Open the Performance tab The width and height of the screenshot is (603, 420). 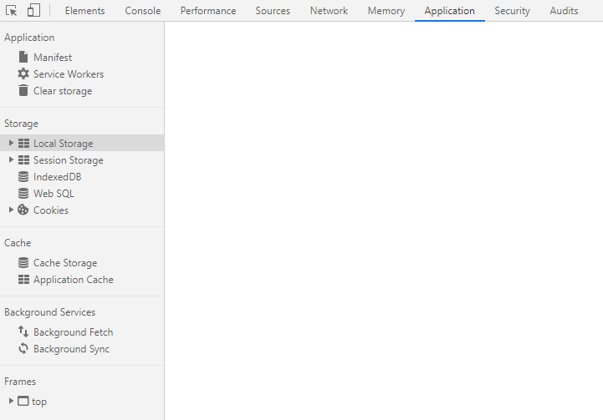(x=208, y=11)
